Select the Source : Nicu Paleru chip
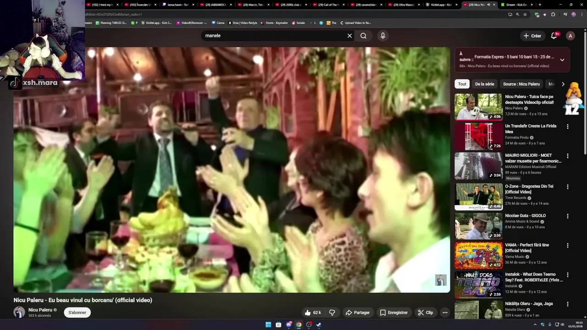Viewport: 587px width, 330px height. tap(521, 84)
